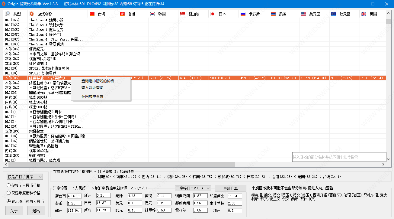The height and width of the screenshot is (219, 394).
Task: Select row 《亞瑟闇世紀》月卡
Action: coord(195,112)
